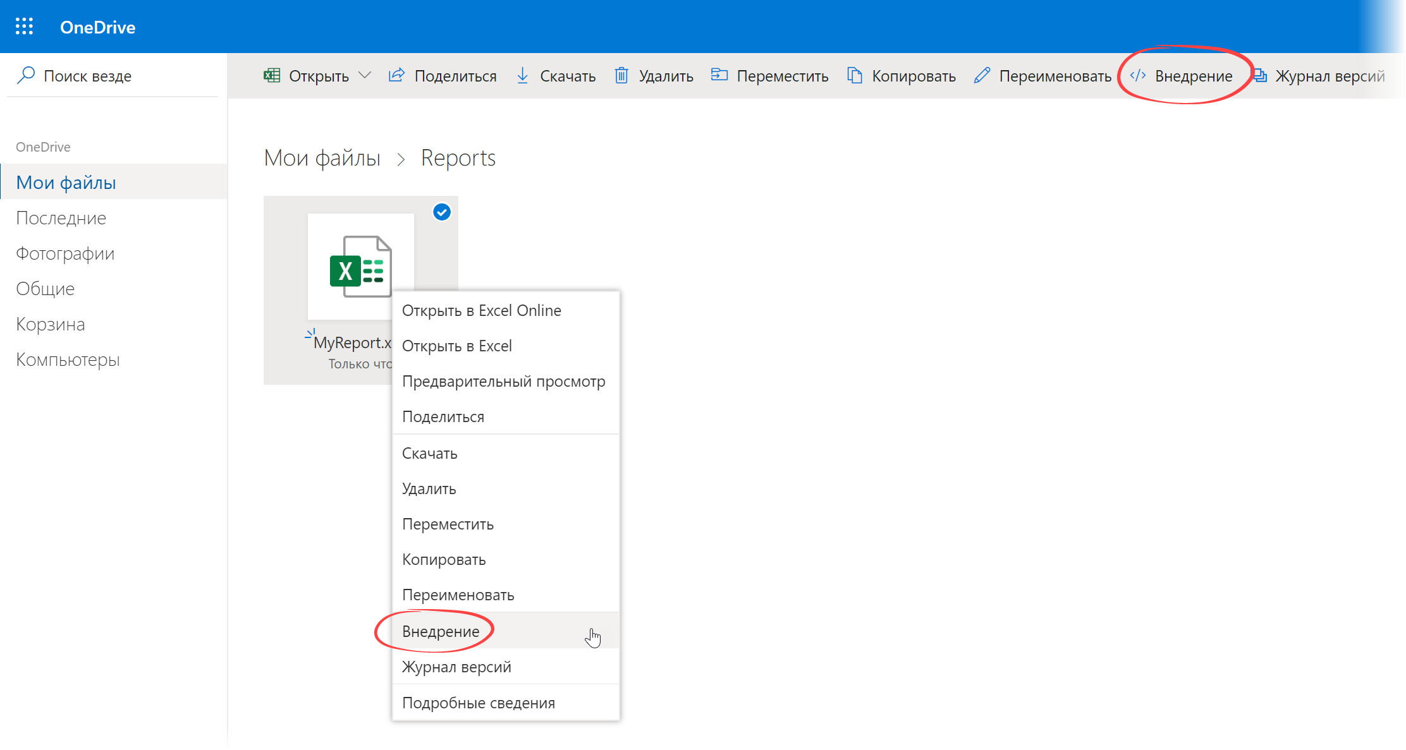
Task: Select the checkmark toggle on MyReport.xlsx
Action: (442, 212)
